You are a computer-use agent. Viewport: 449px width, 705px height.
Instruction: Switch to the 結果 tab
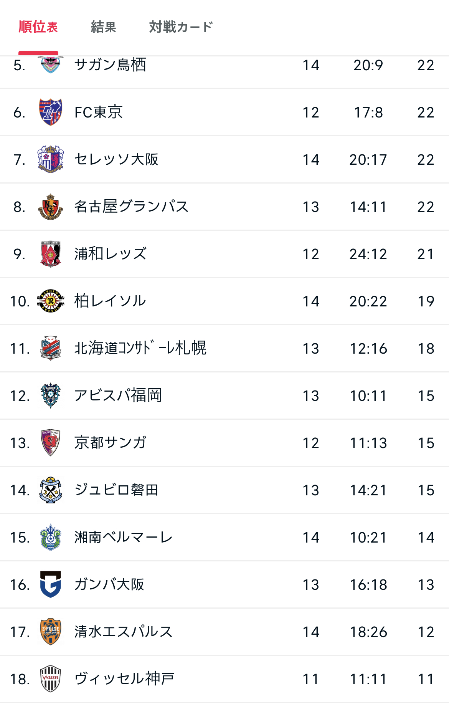pyautogui.click(x=103, y=27)
